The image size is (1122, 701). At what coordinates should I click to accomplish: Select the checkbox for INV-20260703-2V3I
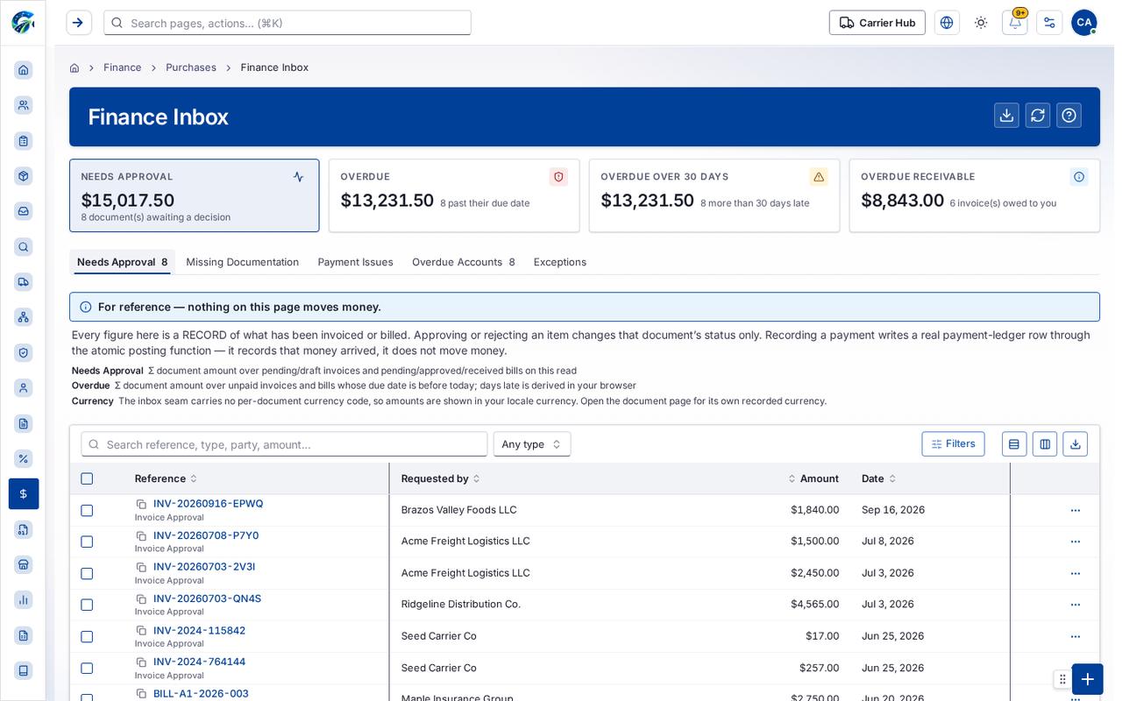pos(87,573)
